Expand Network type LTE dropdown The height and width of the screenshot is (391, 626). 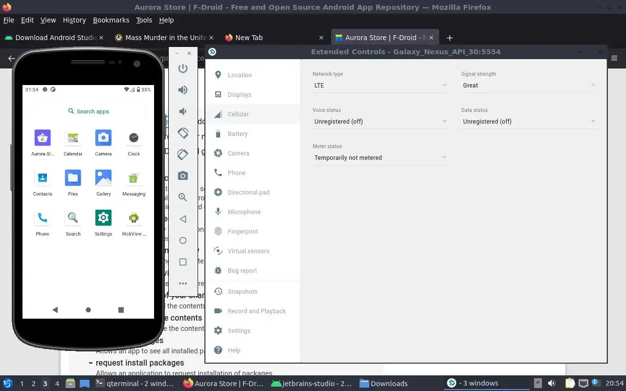tap(380, 86)
